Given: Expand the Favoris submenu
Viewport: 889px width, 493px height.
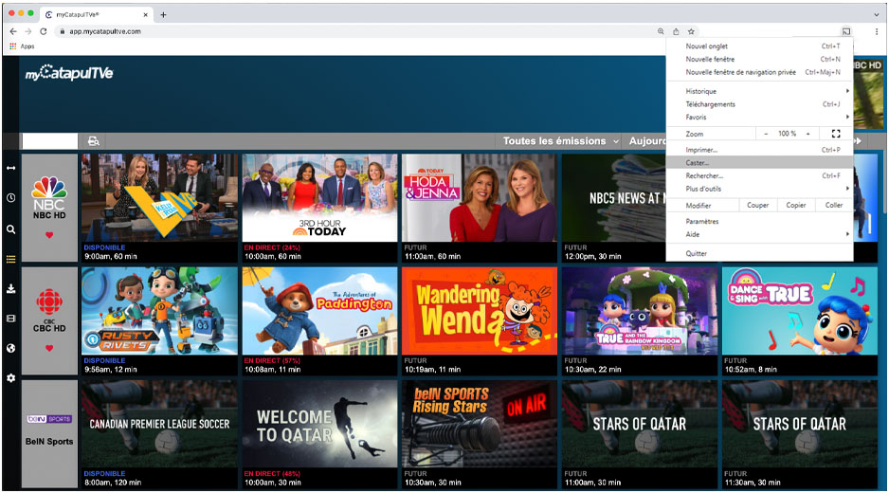Looking at the screenshot, I should coord(760,117).
